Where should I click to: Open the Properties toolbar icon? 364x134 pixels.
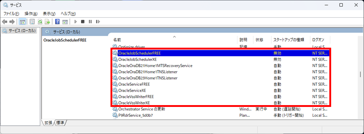[x=32, y=22]
